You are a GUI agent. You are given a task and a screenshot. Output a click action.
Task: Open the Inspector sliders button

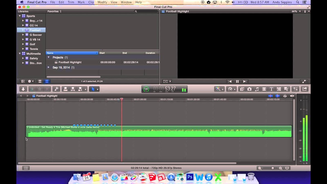click(295, 89)
